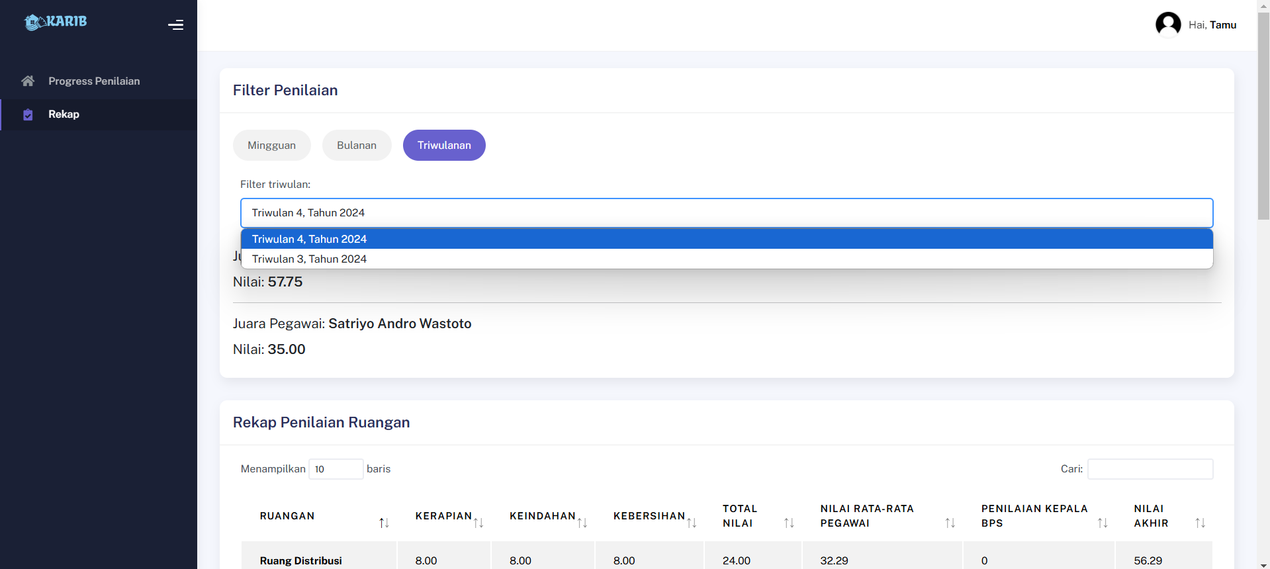The height and width of the screenshot is (569, 1270).
Task: Click the KARIB logo
Action: click(x=56, y=22)
